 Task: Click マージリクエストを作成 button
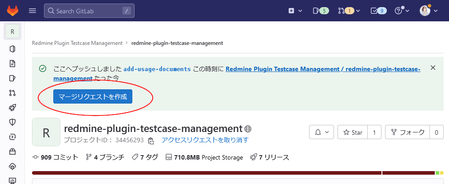click(93, 96)
